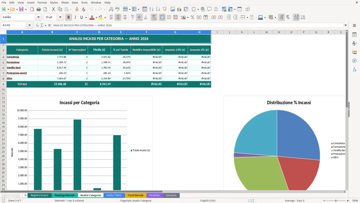Switch to Trend Mensile sheet tab
Image resolution: width=360 pixels, height=203 pixels.
click(135, 195)
